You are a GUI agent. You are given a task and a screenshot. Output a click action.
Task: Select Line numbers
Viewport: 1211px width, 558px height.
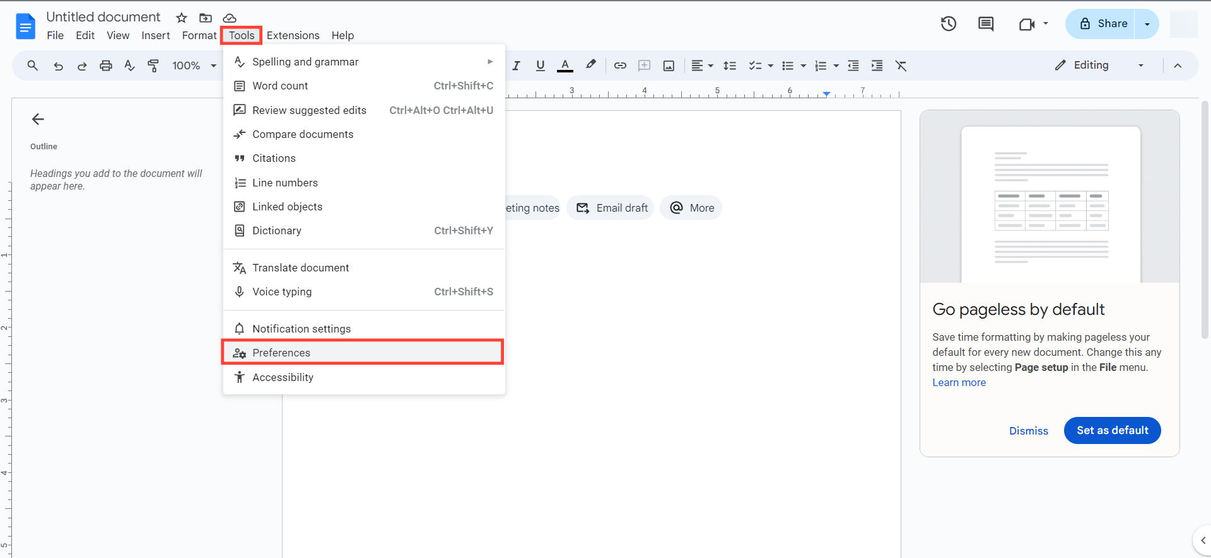point(364,183)
